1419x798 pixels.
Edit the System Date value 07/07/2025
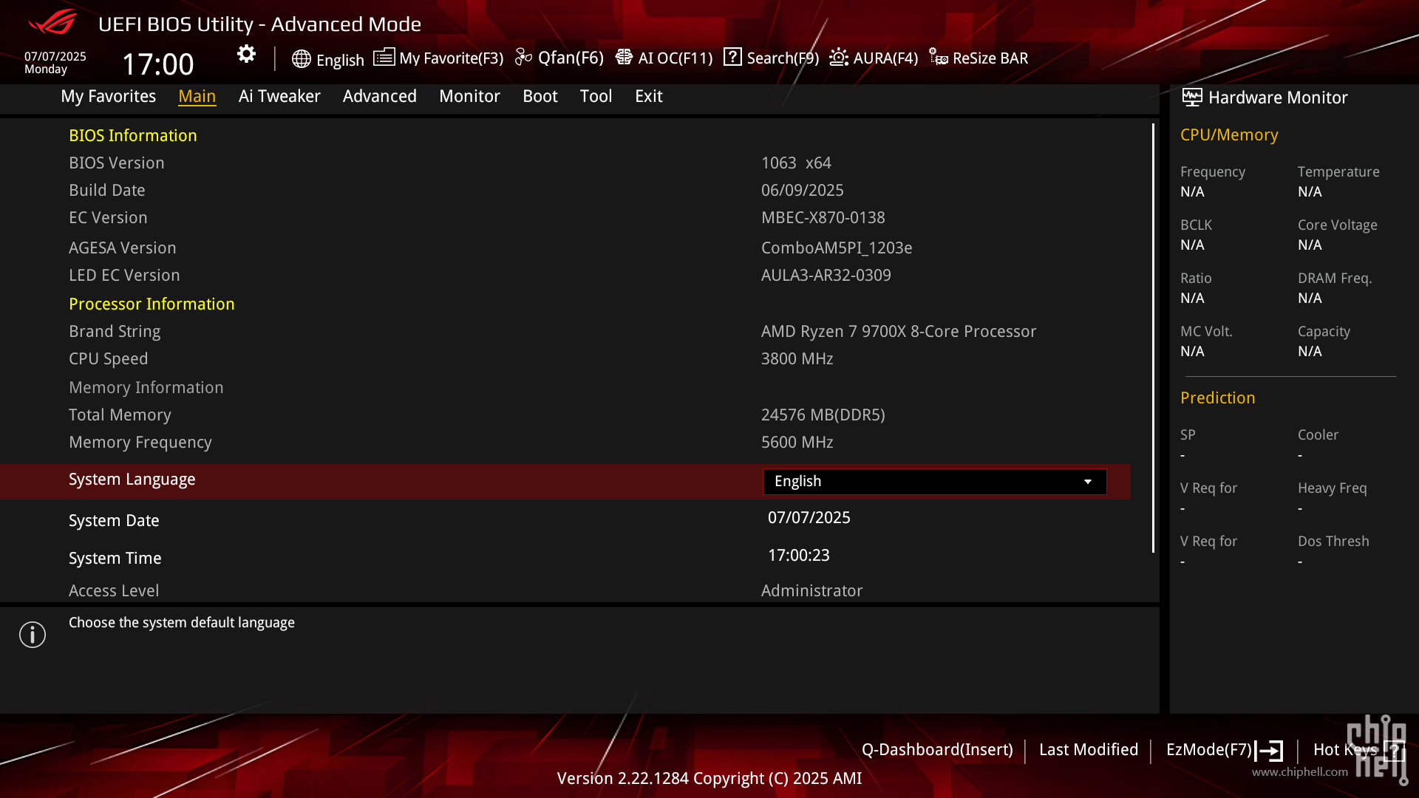click(809, 517)
